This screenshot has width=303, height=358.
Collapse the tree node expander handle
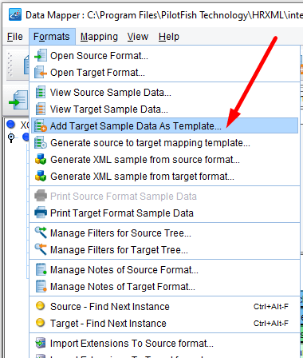[11, 137]
